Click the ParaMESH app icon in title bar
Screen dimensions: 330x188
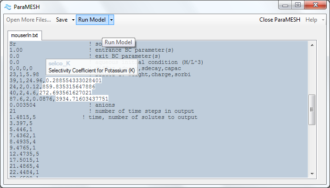click(x=8, y=7)
